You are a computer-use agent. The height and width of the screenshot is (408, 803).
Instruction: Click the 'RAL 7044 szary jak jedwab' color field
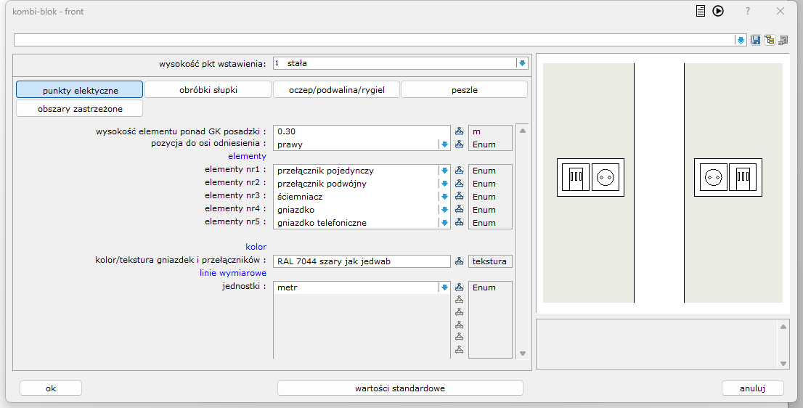tap(362, 261)
